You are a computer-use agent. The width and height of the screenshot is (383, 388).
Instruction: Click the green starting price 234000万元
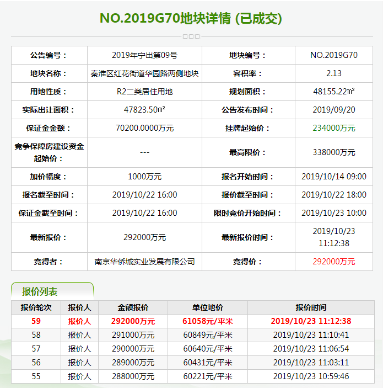coord(334,128)
